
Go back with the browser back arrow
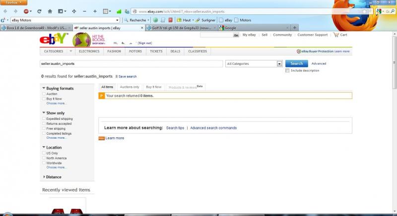5,11
